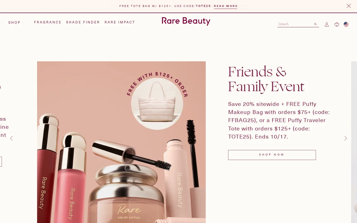Follow the READ MORE link in banner
The height and width of the screenshot is (223, 357).
pyautogui.click(x=226, y=6)
